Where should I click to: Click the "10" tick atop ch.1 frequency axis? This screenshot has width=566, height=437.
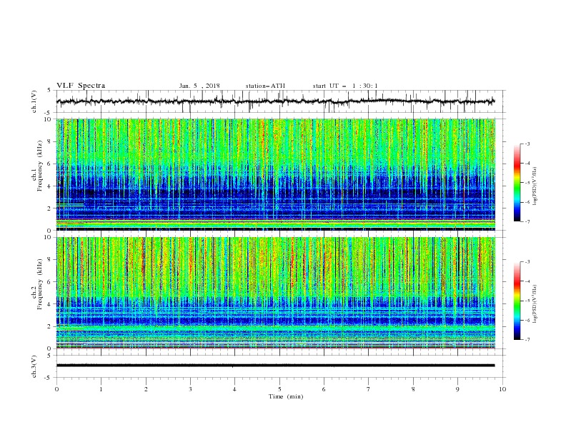pos(48,119)
